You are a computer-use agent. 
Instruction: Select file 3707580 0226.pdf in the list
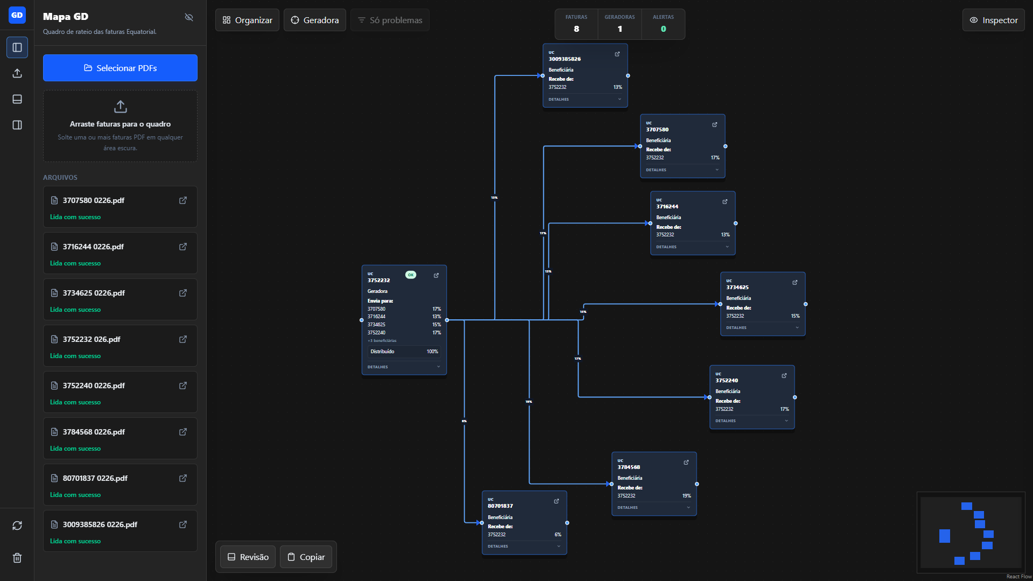(x=120, y=207)
